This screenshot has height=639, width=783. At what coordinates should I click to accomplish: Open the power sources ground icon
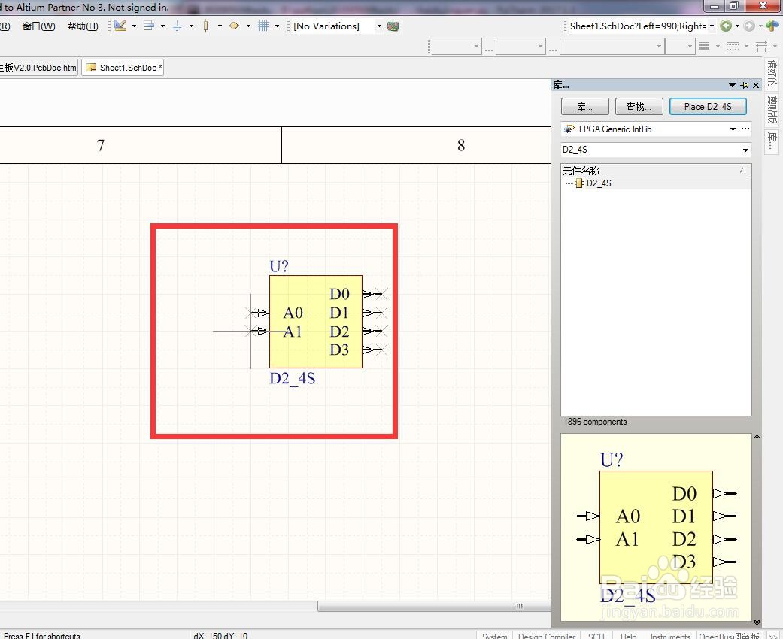click(178, 26)
